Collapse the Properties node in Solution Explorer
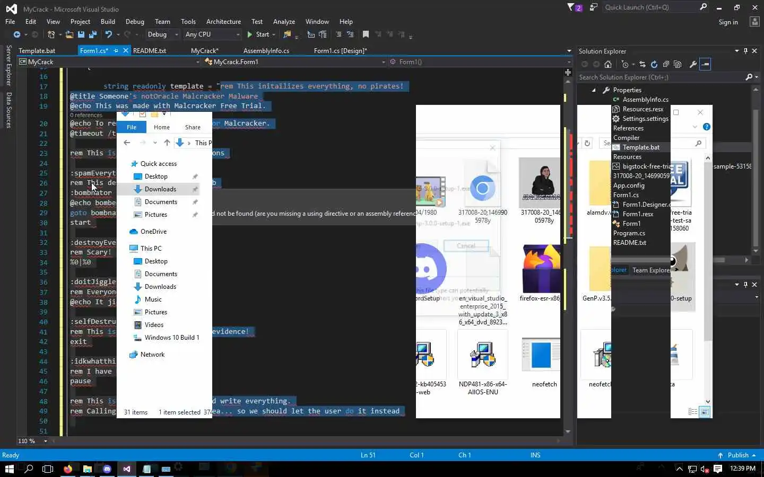Screen dimensions: 764x477 pyautogui.click(x=594, y=90)
